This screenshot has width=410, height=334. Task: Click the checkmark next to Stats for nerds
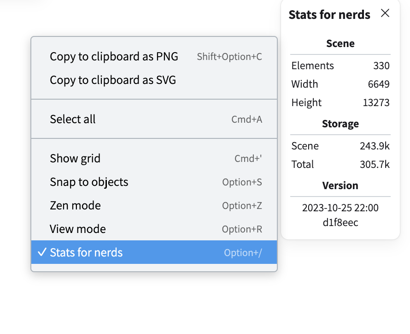(x=42, y=252)
